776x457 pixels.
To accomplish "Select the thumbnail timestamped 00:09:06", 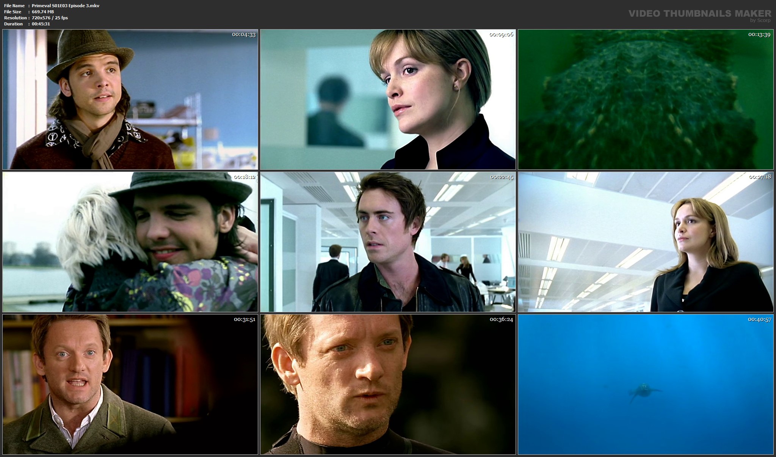I will pyautogui.click(x=387, y=99).
